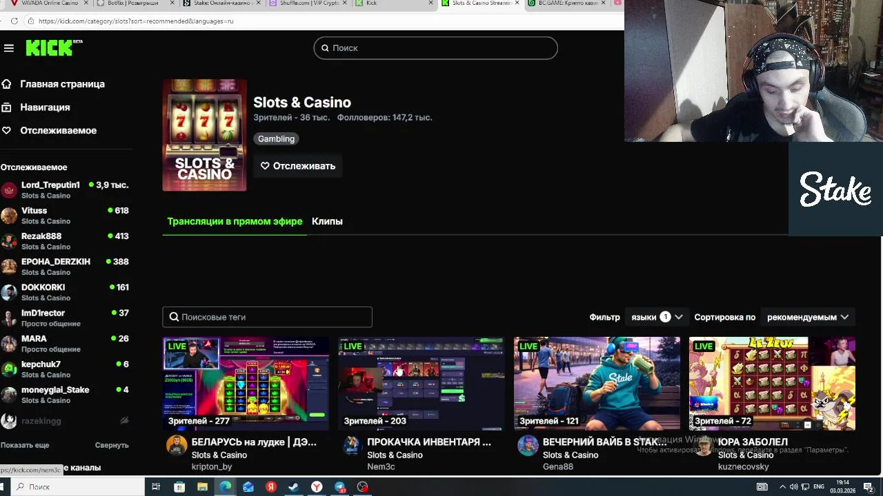
Task: Click moneyglai_Stake avatar in sidebar
Action: tap(9, 395)
